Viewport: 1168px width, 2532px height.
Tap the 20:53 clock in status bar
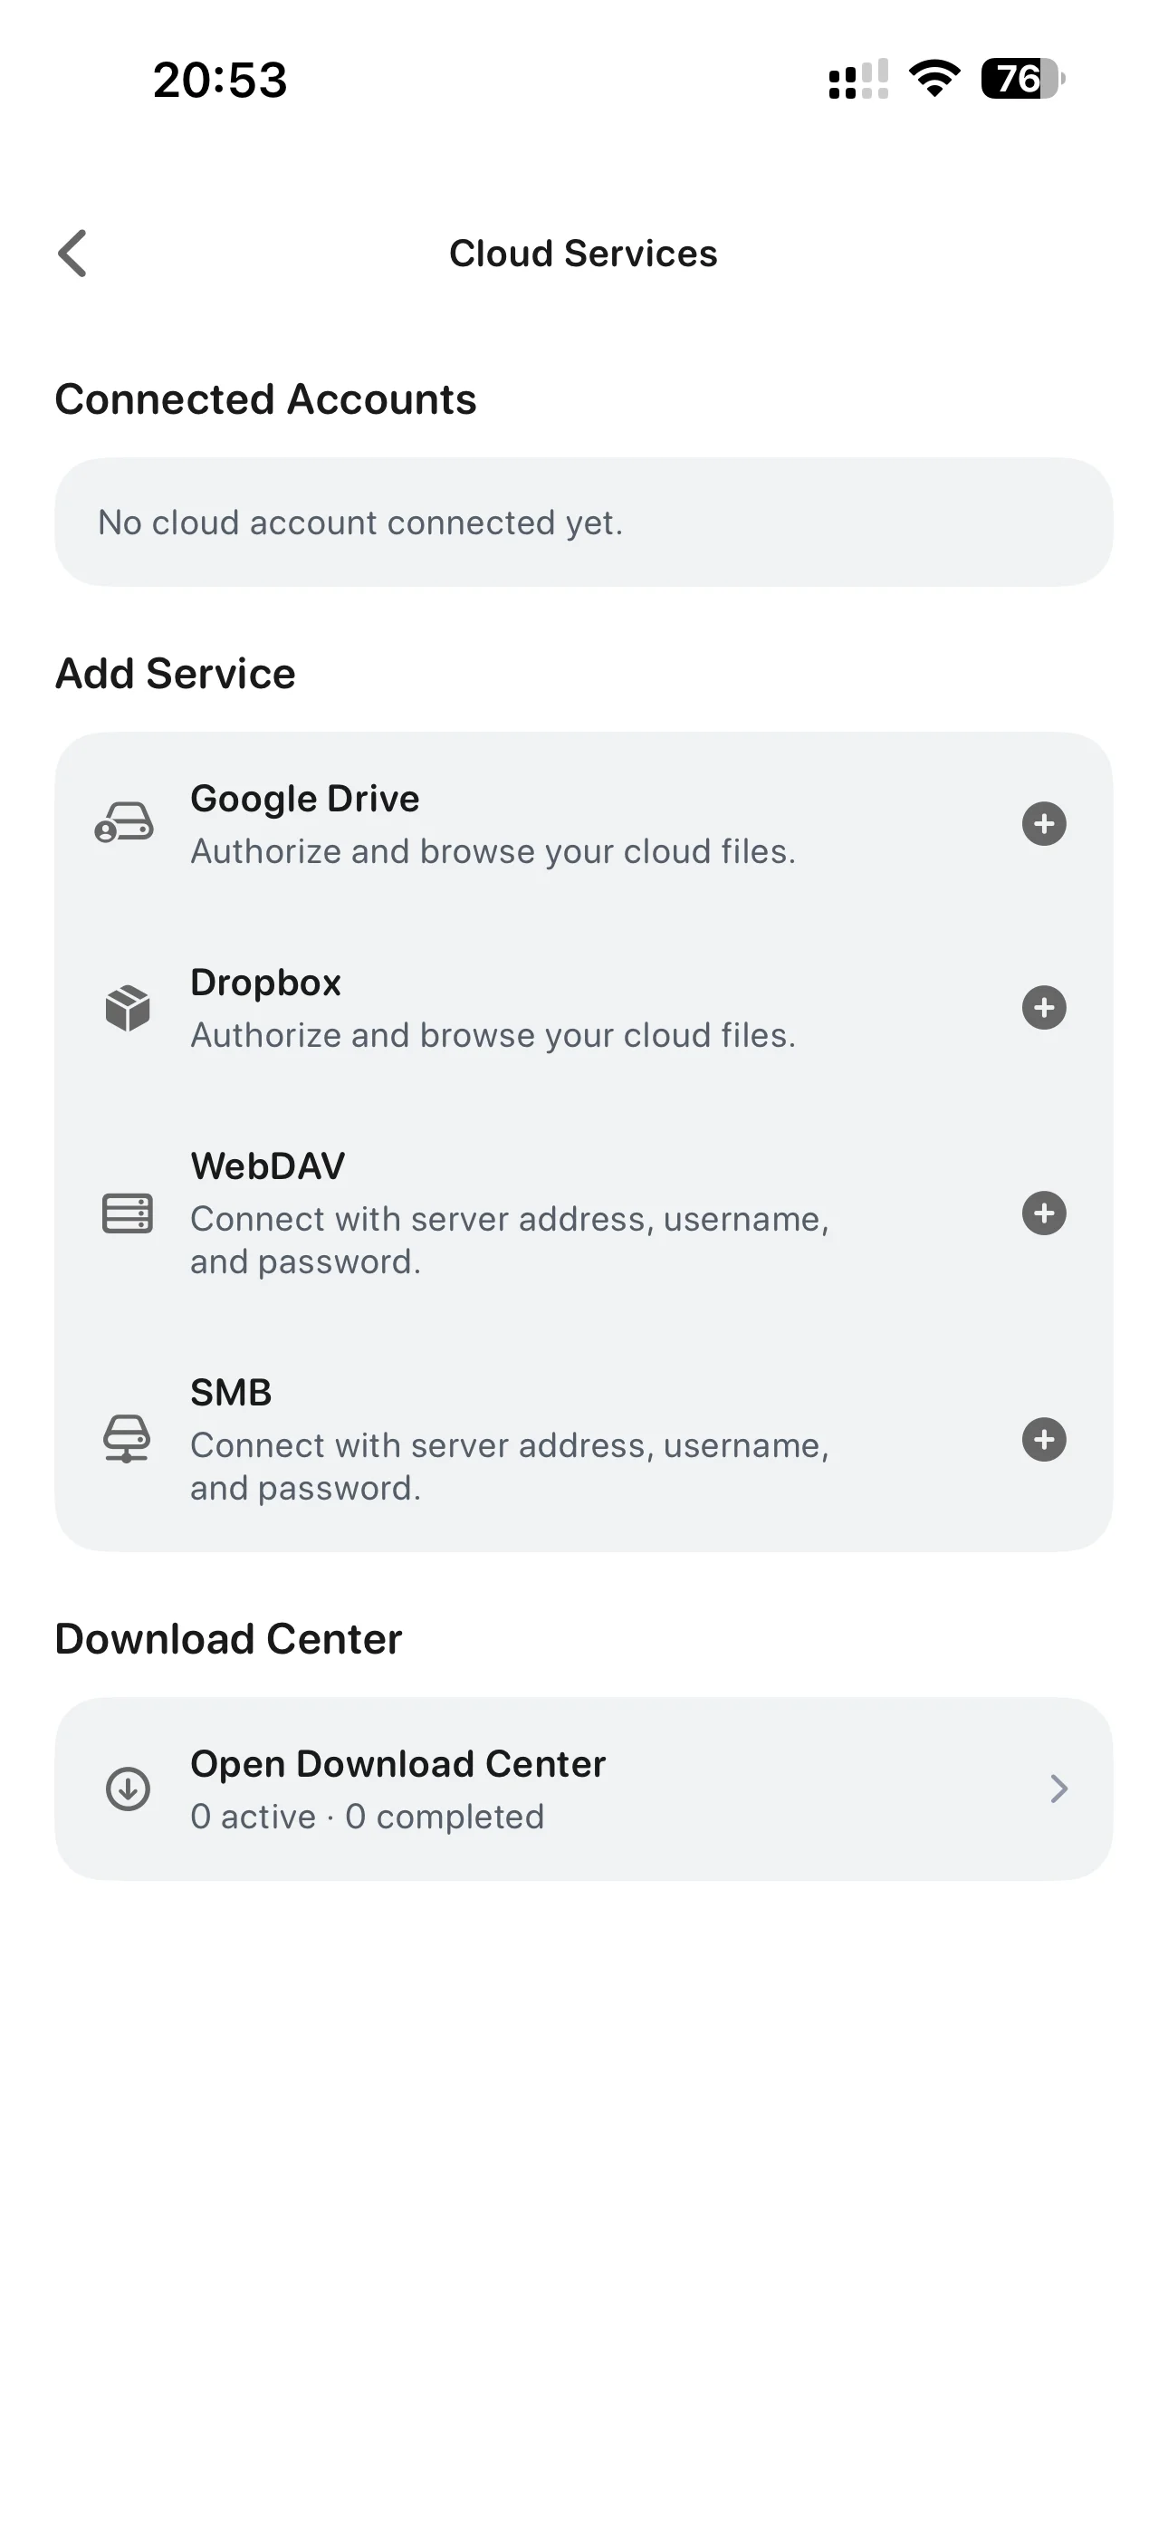[x=220, y=80]
